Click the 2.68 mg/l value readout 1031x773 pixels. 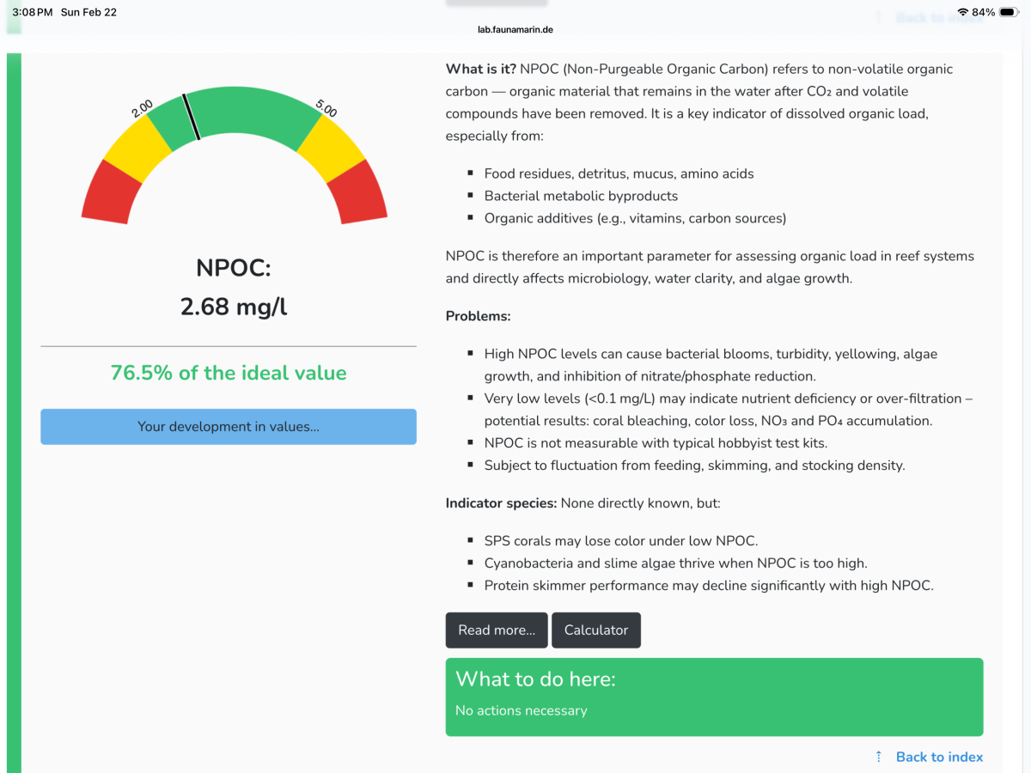[234, 306]
